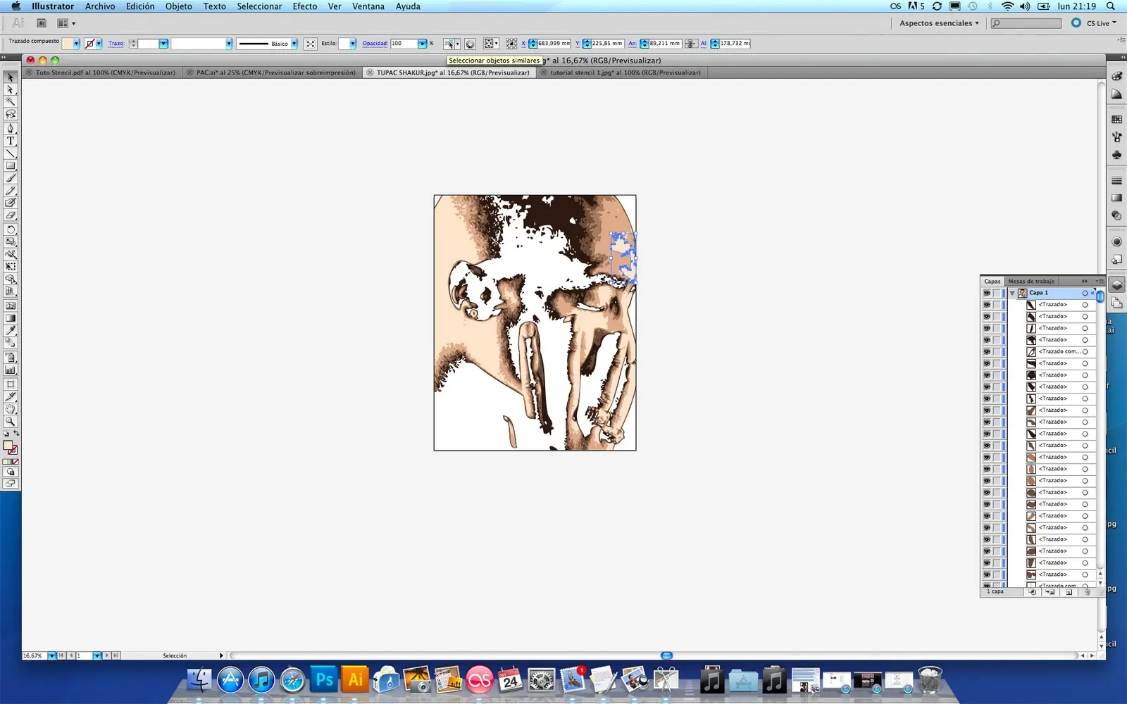Create new layer in Layers panel

click(x=1069, y=592)
